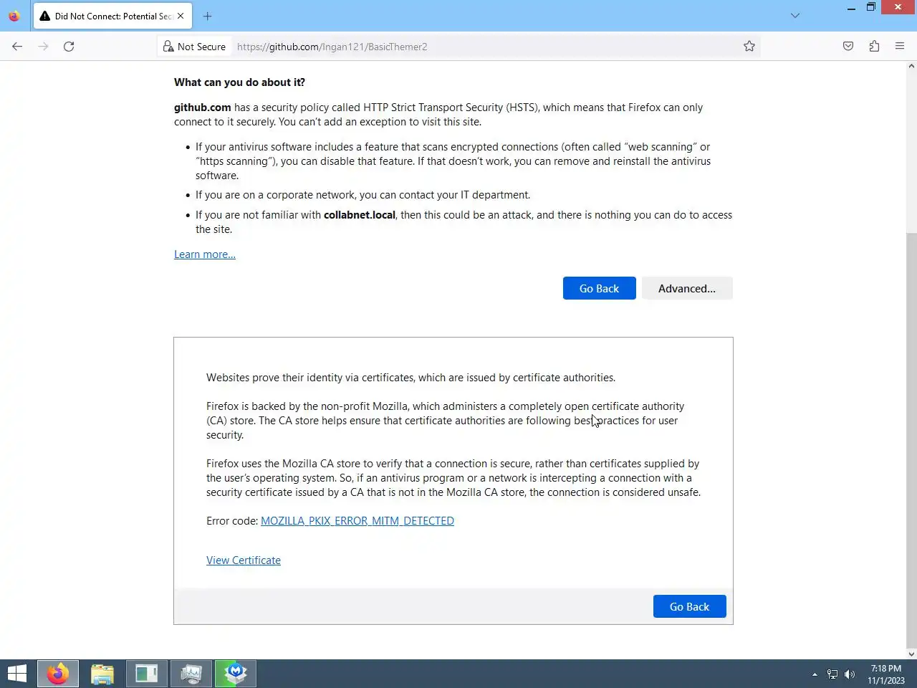Go back using toolbar back arrow

click(x=17, y=47)
